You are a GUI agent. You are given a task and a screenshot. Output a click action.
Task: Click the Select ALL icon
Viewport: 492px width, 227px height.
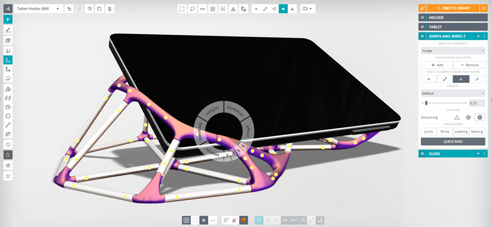coord(223,9)
